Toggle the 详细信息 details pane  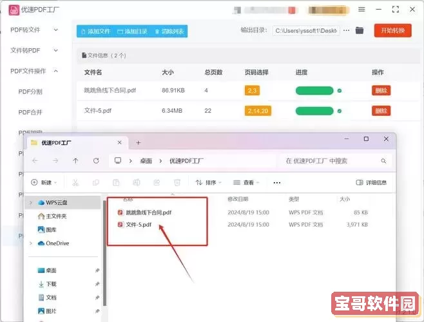tap(371, 182)
